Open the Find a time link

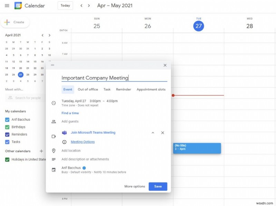click(70, 113)
